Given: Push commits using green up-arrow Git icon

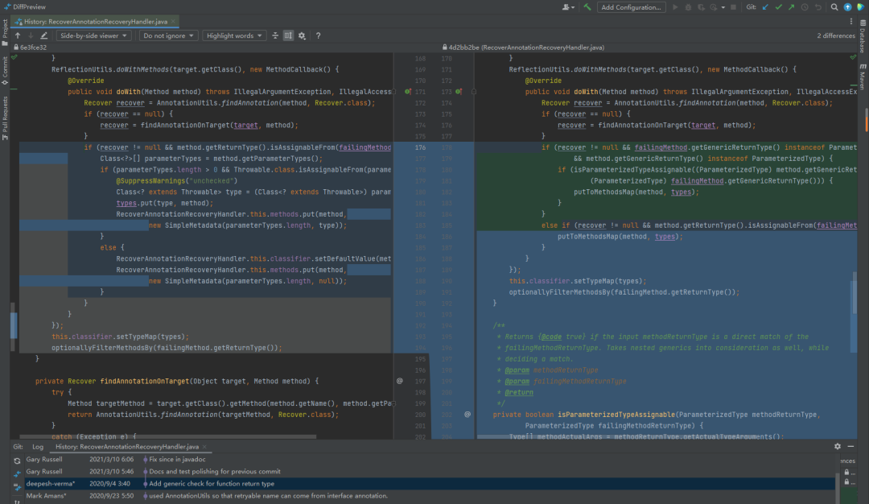Looking at the screenshot, I should click(x=793, y=6).
